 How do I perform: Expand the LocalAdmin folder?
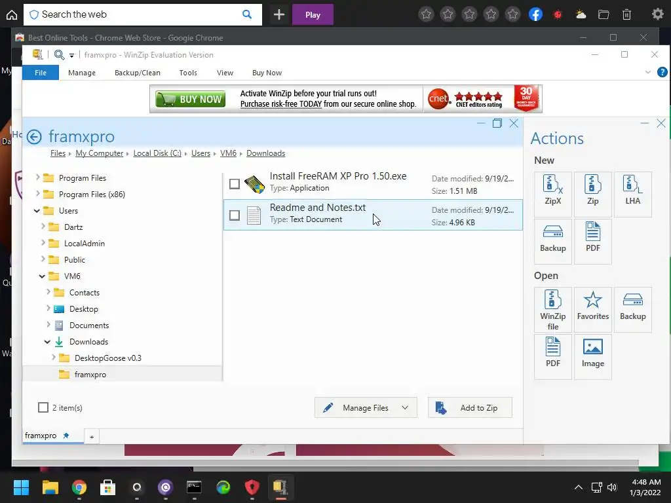click(x=43, y=242)
